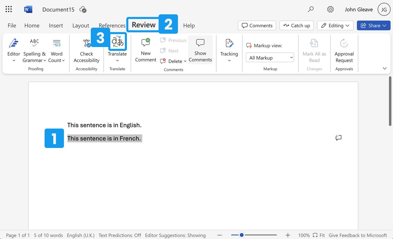Screen dimensions: 393x239
Task: Open the app launcher grid
Action: pyautogui.click(x=9, y=9)
